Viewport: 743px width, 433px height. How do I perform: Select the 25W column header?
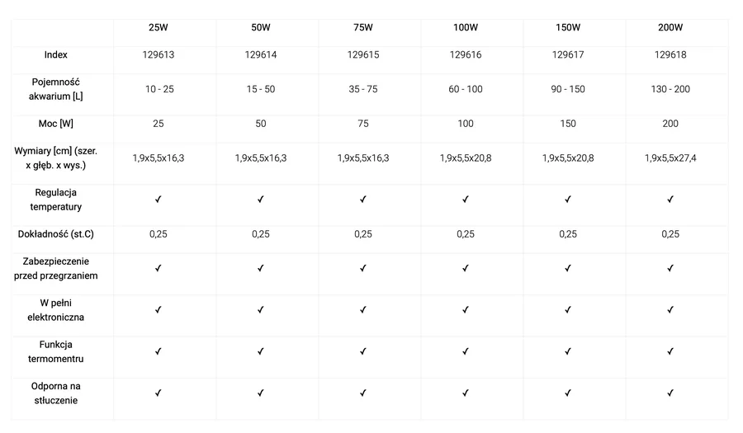coord(159,27)
